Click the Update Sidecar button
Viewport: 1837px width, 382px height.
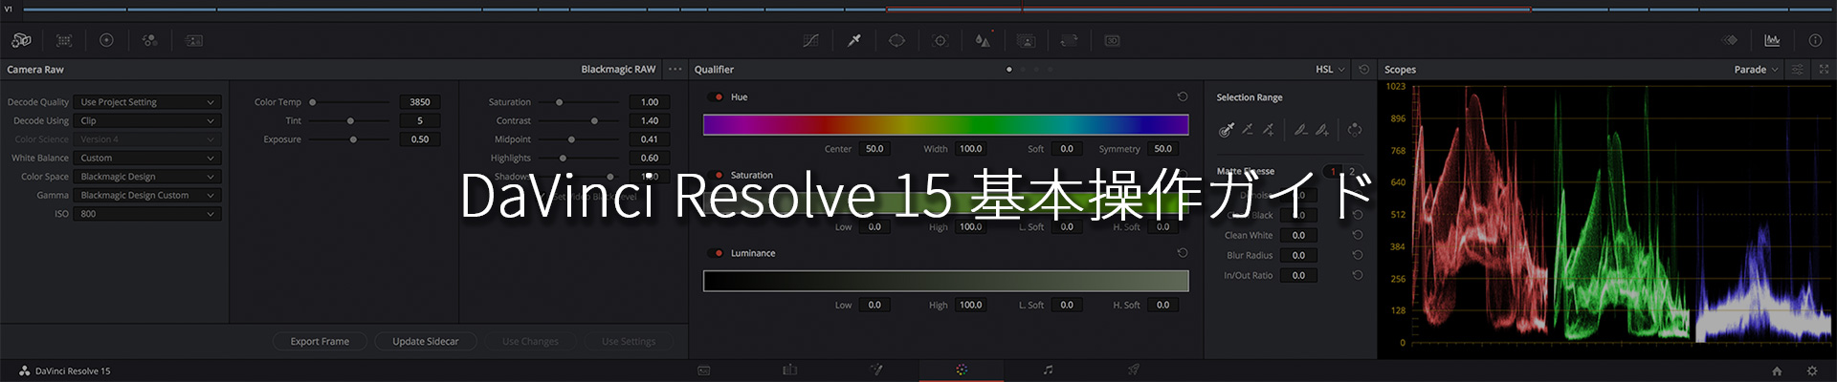click(425, 341)
